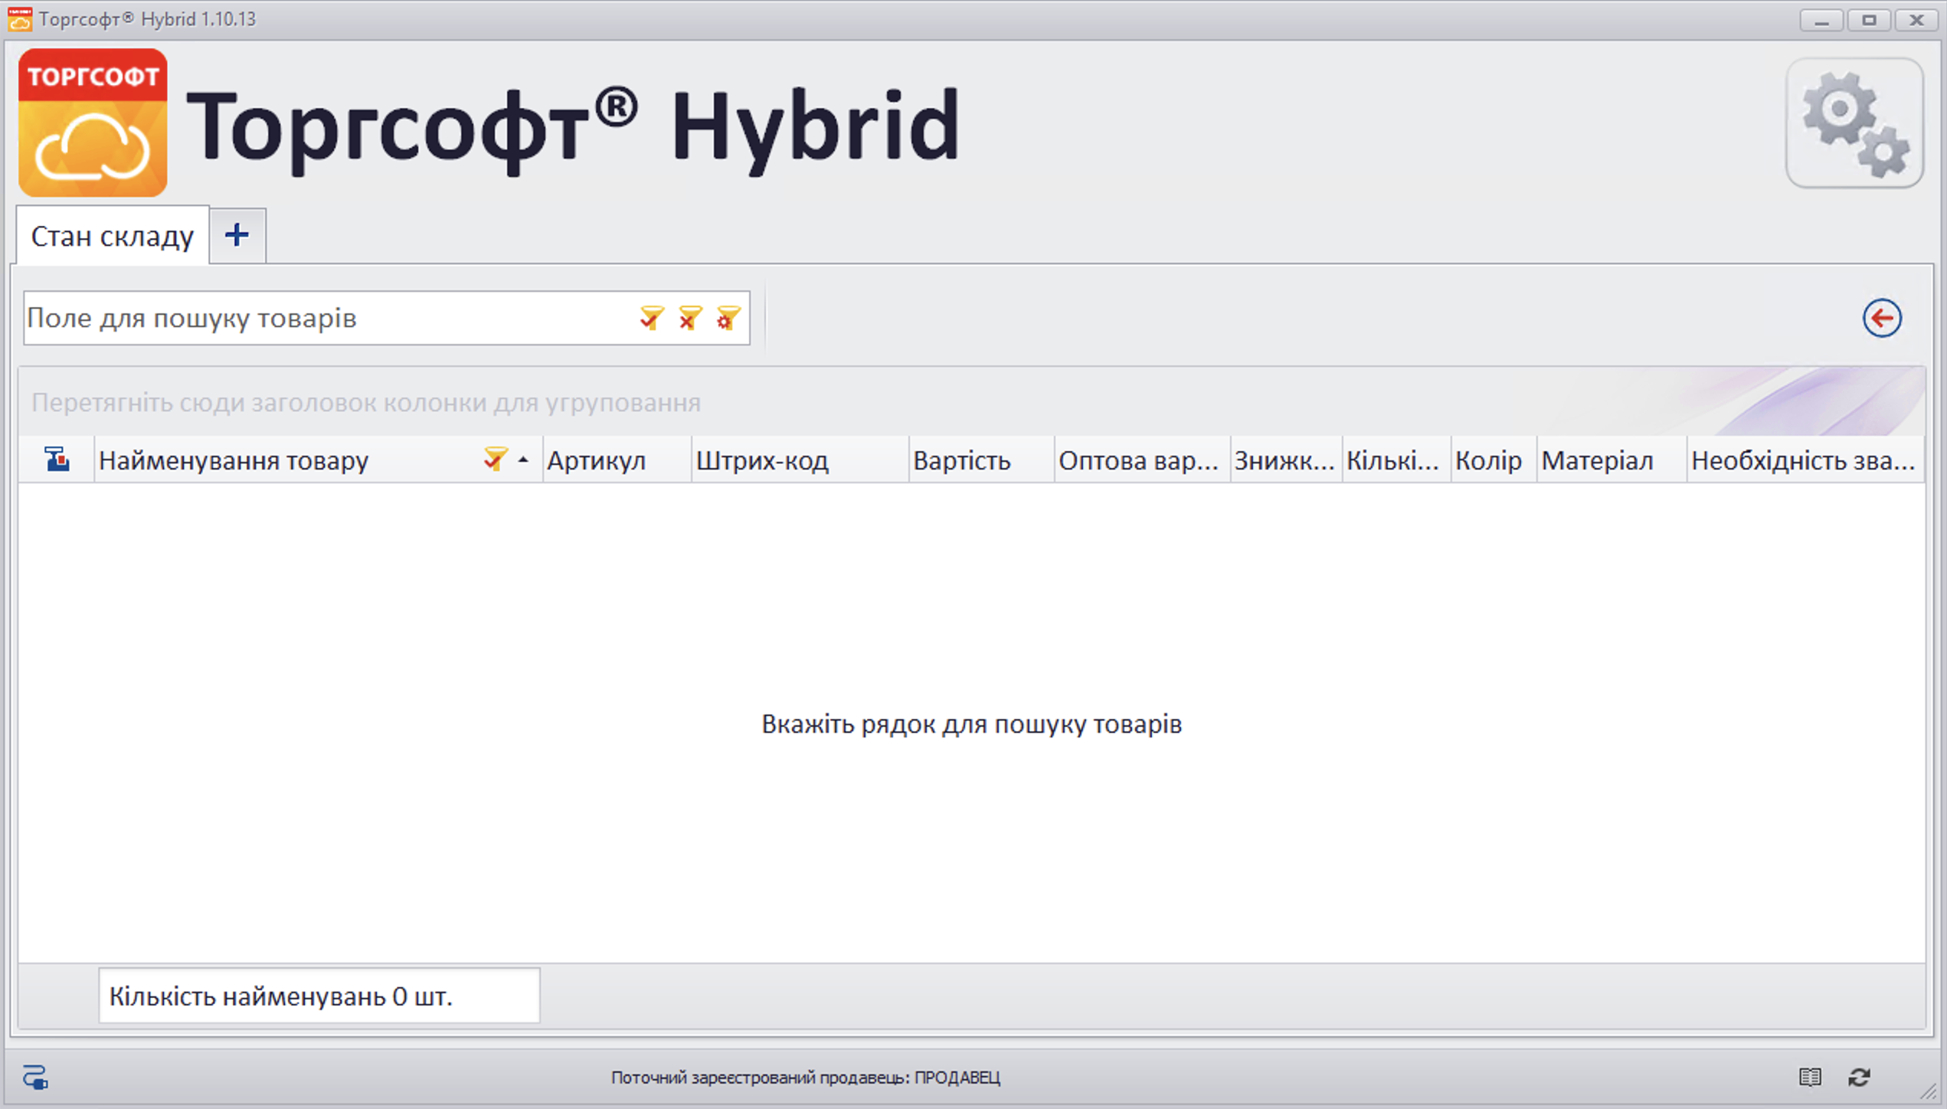
Task: Add a new tab with plus button
Action: [237, 235]
